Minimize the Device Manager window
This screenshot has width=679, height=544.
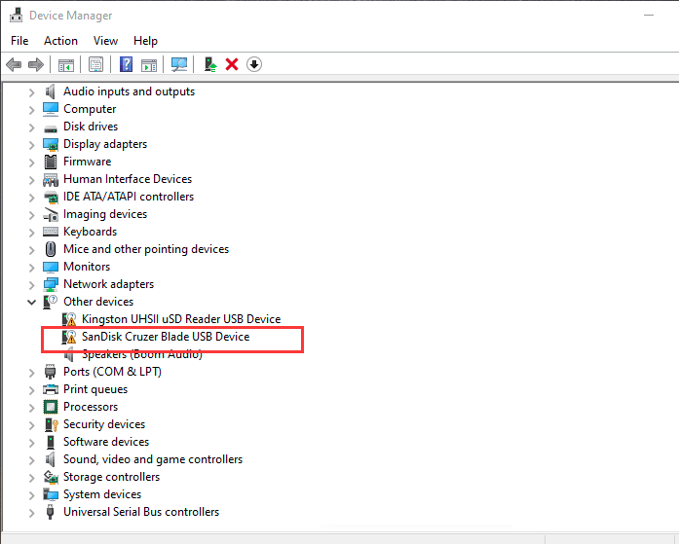click(x=649, y=16)
